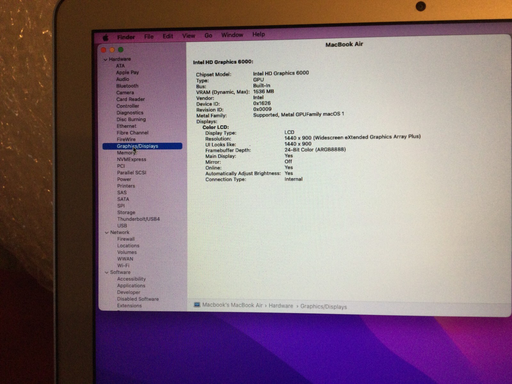
Task: Click Macbook's MacBook Air in path bar
Action: [232, 305]
